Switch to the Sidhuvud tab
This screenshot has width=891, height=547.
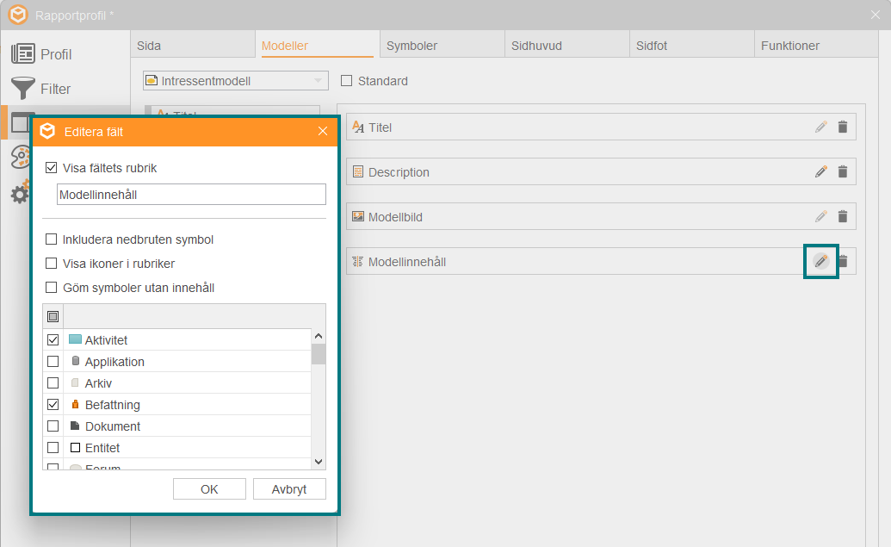pyautogui.click(x=567, y=46)
